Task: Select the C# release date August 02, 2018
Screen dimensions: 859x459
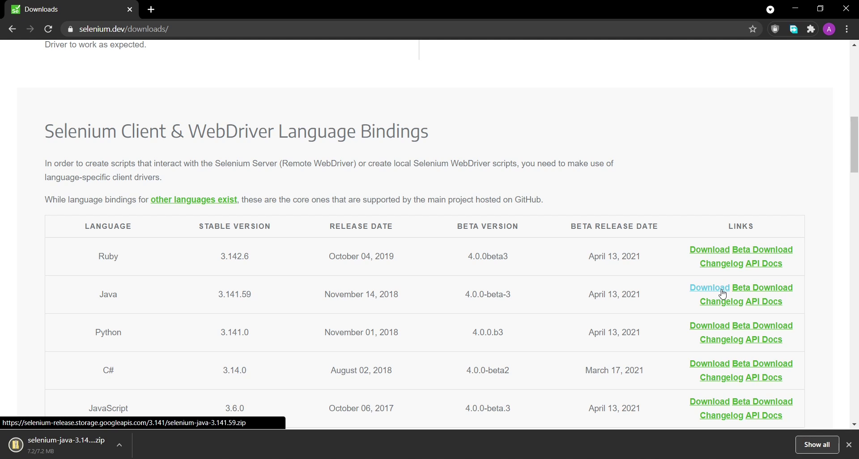Action: click(x=361, y=371)
